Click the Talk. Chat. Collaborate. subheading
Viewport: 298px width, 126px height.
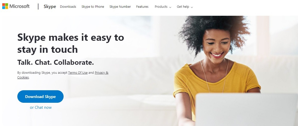click(56, 62)
